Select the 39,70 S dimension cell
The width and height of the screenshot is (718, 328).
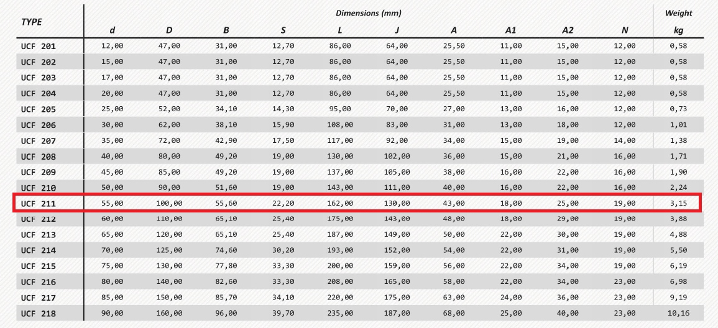(283, 314)
